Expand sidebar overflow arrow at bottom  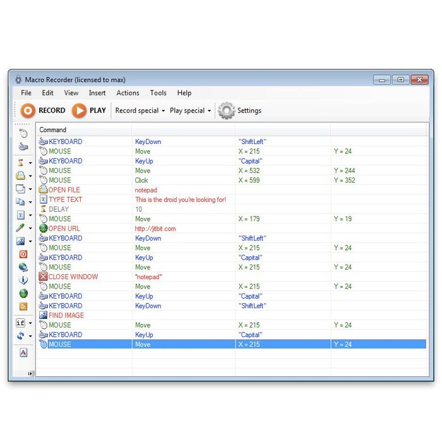tap(30, 374)
